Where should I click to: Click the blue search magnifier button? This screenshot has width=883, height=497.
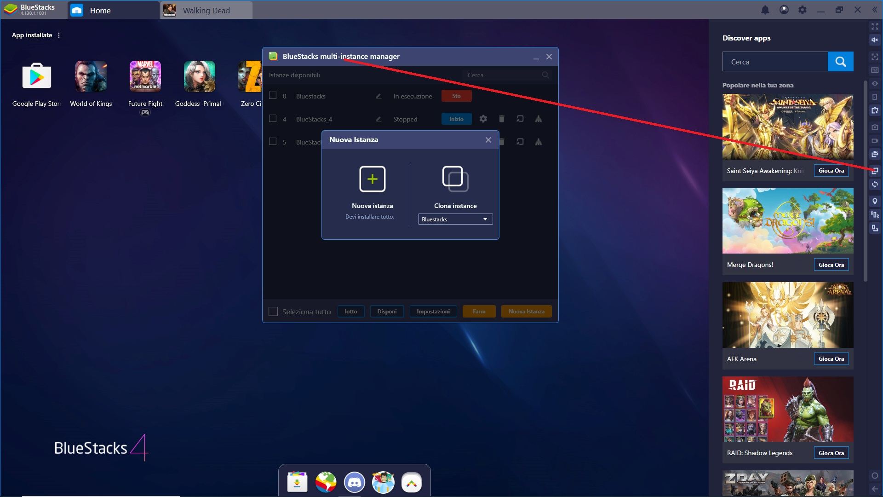(x=841, y=62)
